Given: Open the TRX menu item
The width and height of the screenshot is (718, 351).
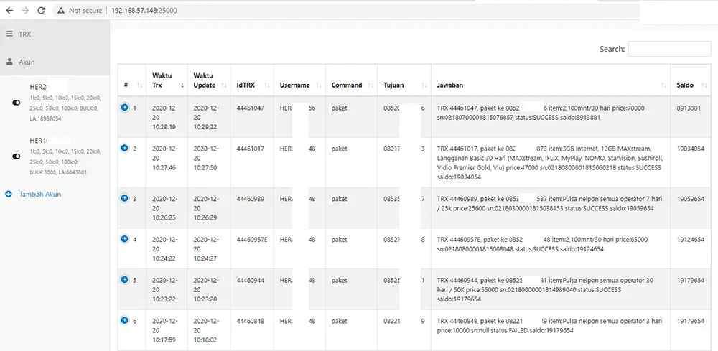Looking at the screenshot, I should 25,34.
